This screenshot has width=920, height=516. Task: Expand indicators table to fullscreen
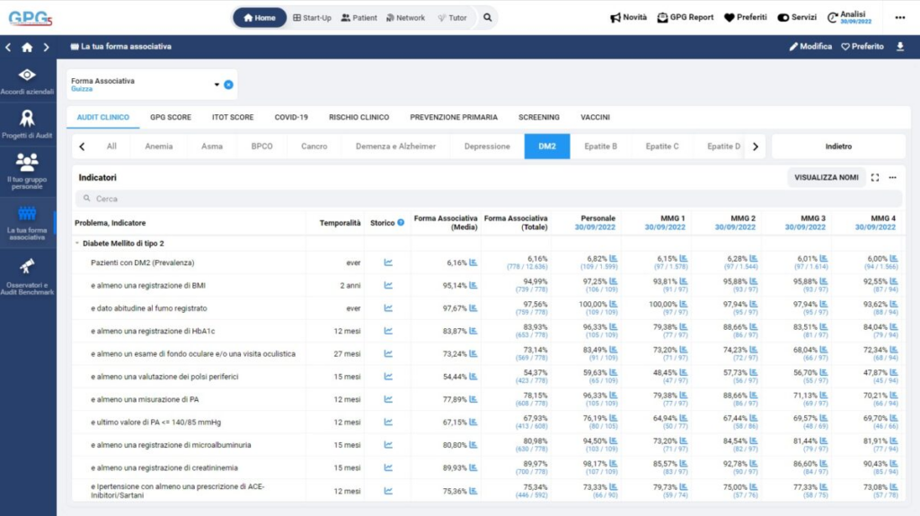(875, 178)
